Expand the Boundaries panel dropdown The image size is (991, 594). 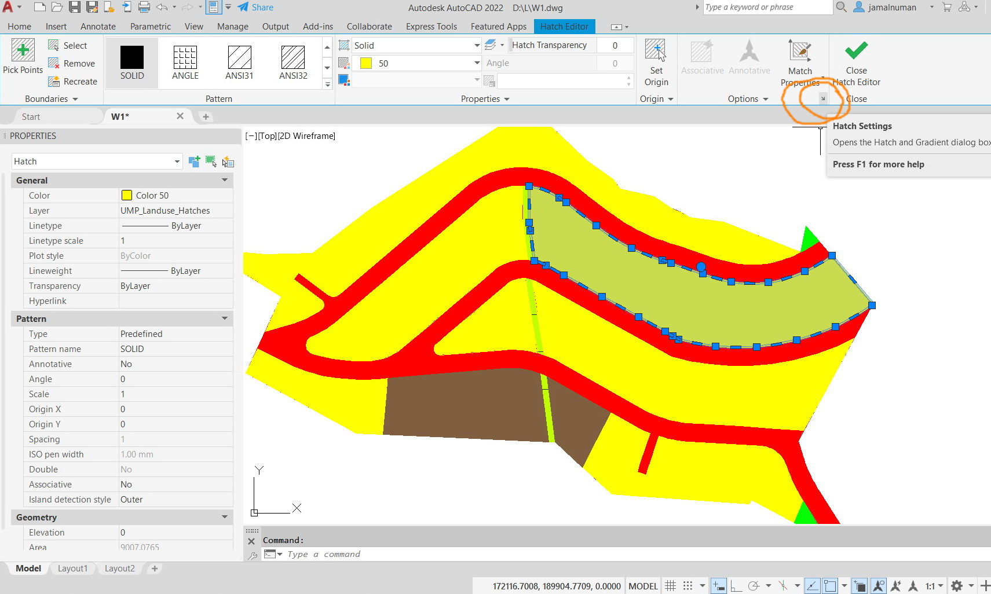click(x=74, y=98)
